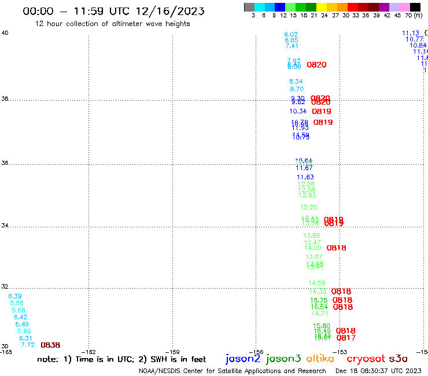Click the blue wave height value 10.34

(298, 111)
